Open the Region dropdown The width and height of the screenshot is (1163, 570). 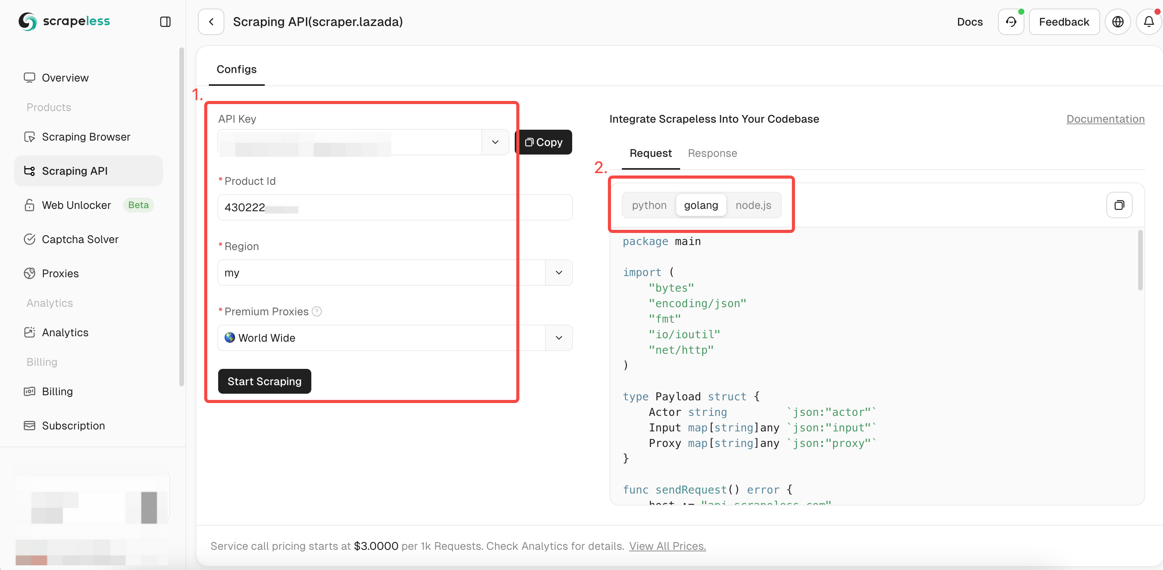tap(559, 272)
